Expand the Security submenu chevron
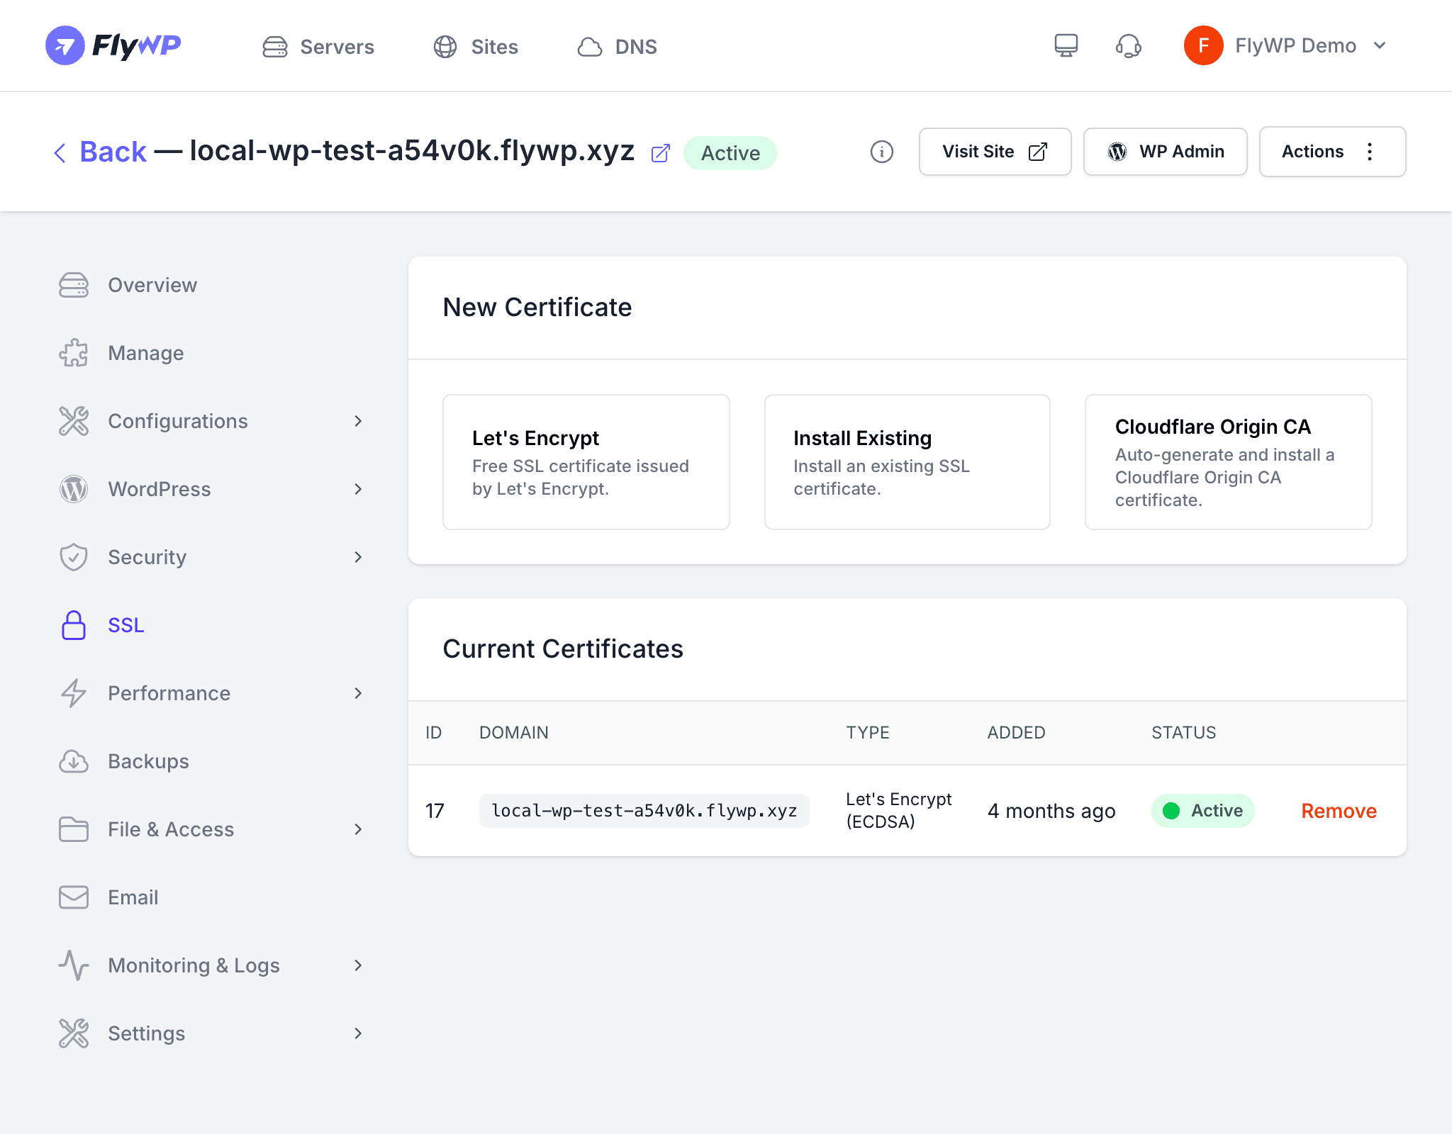Screen dimensions: 1452x1134 [358, 557]
